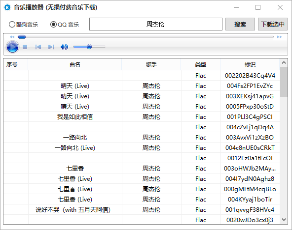292x230 pixels.
Task: Click the 曲名 column header
Action: click(x=75, y=64)
